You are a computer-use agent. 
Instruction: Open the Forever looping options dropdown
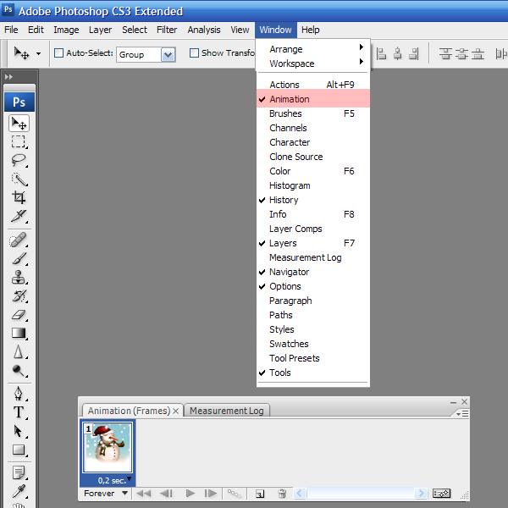pos(106,493)
